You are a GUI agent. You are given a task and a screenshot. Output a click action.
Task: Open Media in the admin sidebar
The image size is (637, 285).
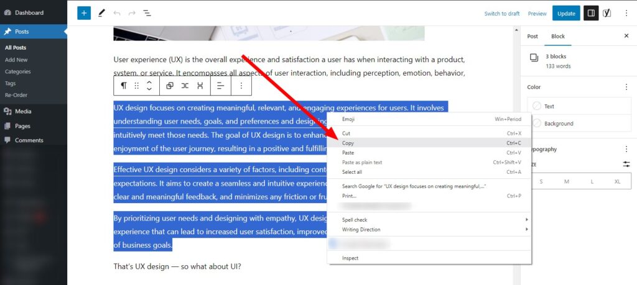tap(23, 112)
